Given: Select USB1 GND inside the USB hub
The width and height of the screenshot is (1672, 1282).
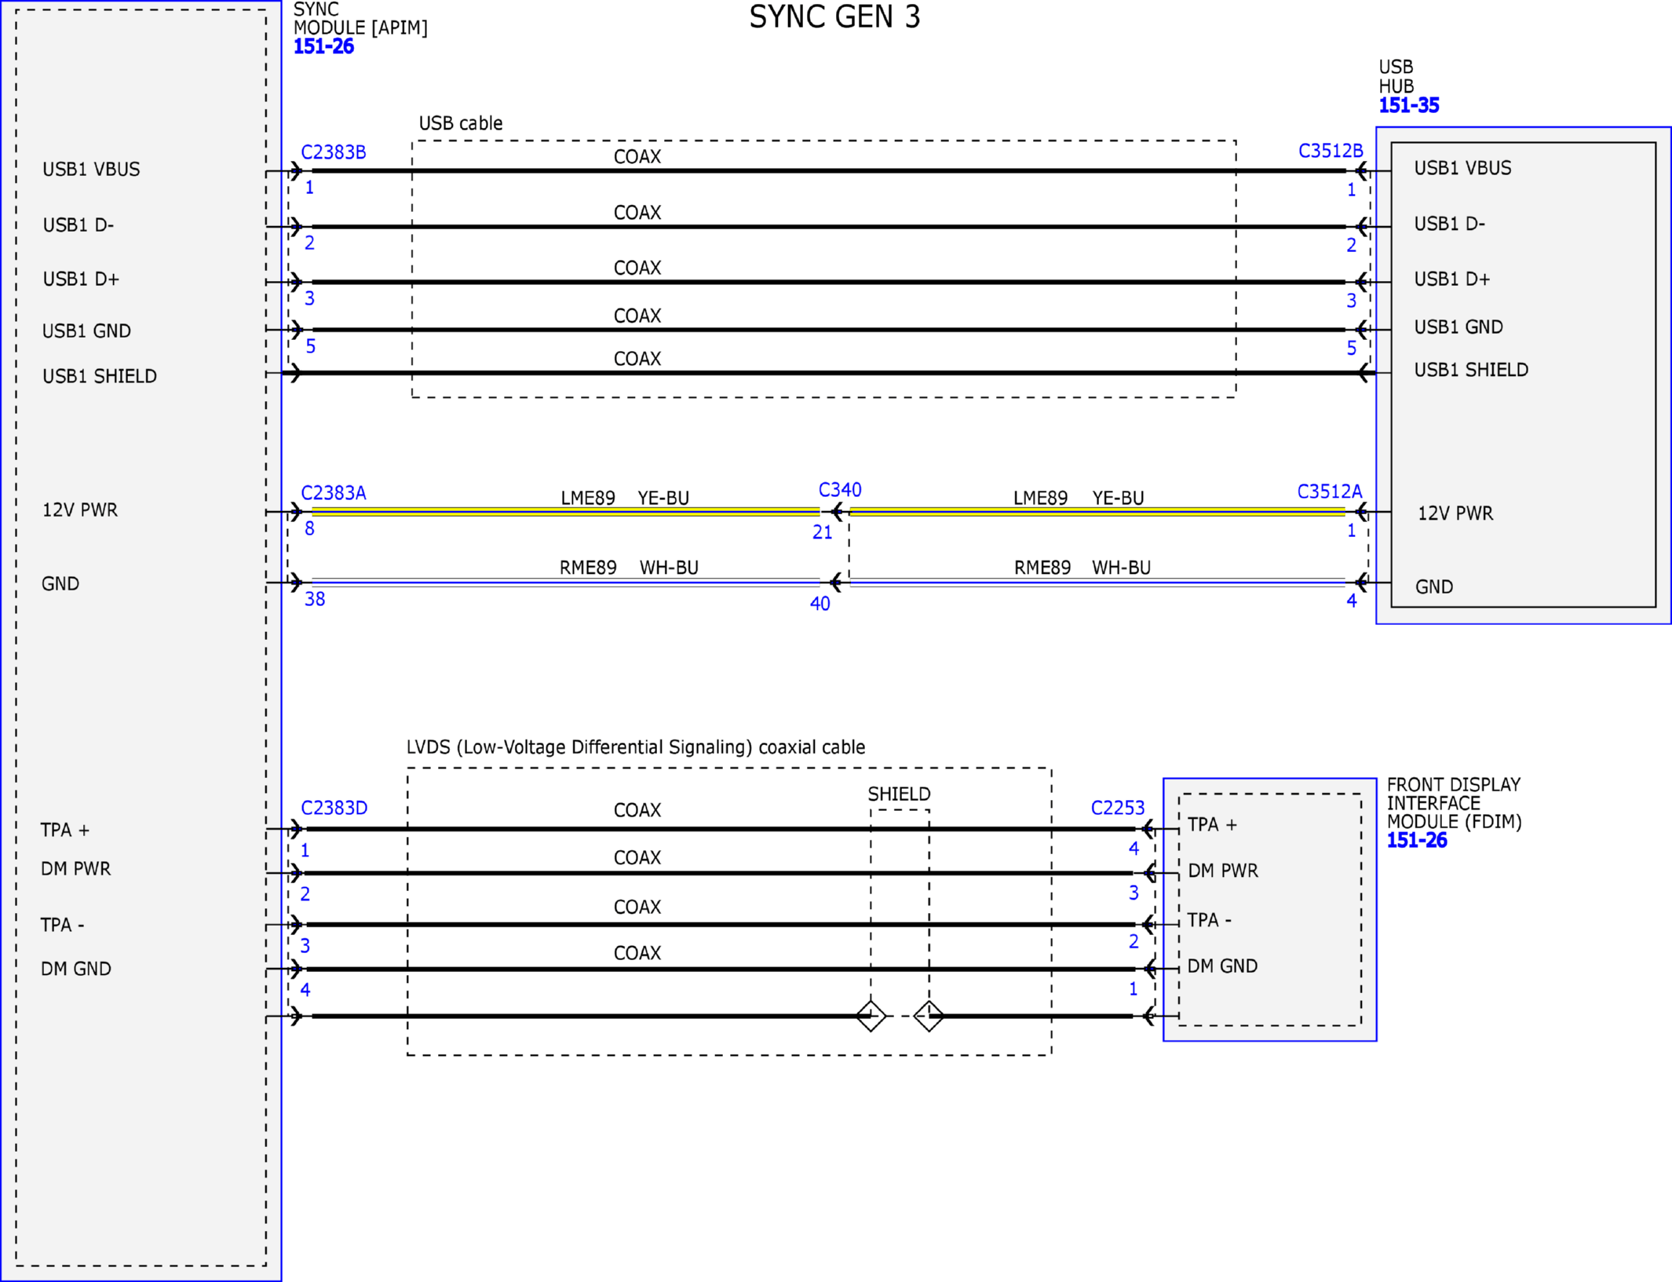Looking at the screenshot, I should [x=1458, y=327].
